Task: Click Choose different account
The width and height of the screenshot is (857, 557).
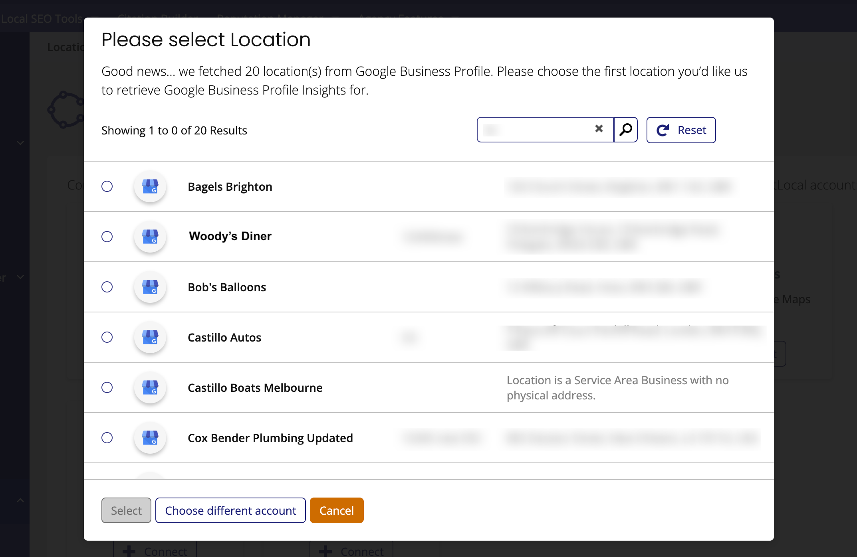Action: coord(230,510)
